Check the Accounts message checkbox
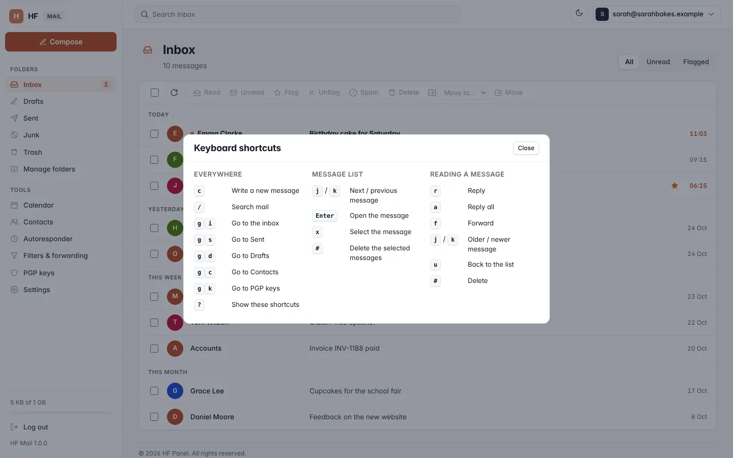The height and width of the screenshot is (458, 733). pyautogui.click(x=154, y=349)
